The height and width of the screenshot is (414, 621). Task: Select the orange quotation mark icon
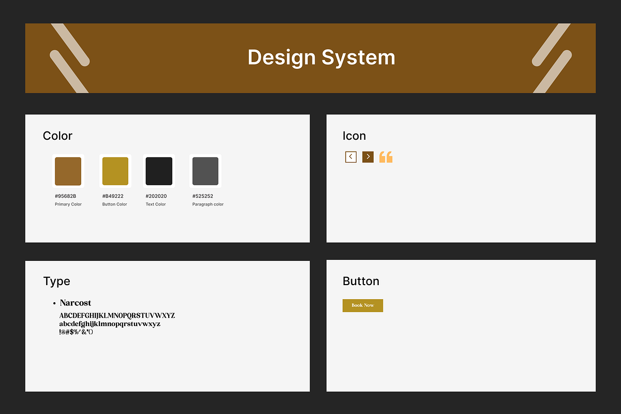point(386,157)
